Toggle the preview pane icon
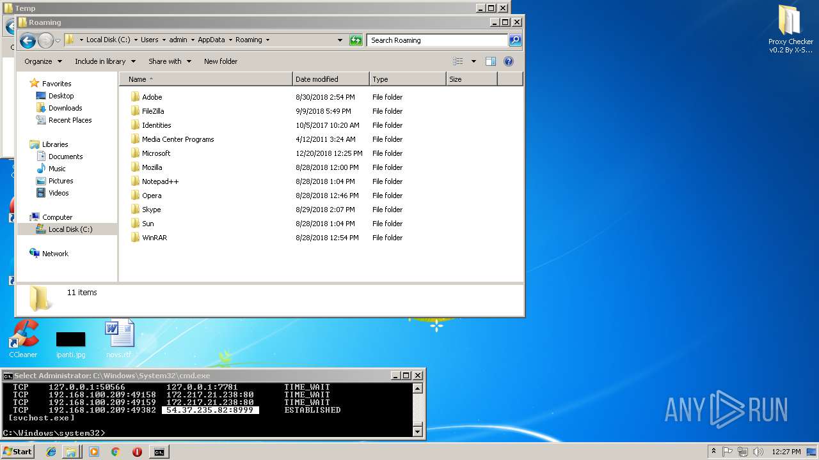Viewport: 819px width, 460px height. tap(491, 61)
